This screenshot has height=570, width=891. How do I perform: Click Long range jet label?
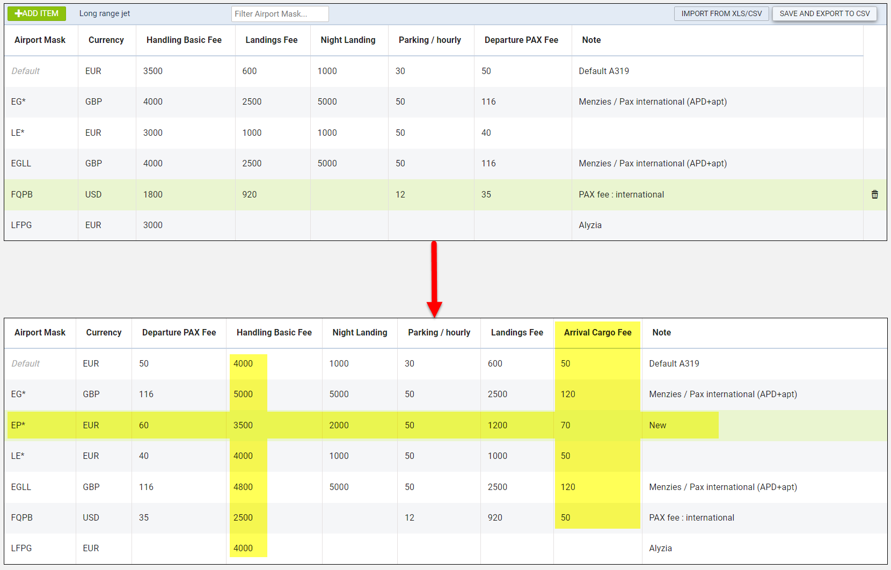pyautogui.click(x=105, y=13)
